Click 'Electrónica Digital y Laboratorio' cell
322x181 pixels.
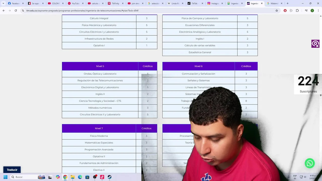coord(100,87)
